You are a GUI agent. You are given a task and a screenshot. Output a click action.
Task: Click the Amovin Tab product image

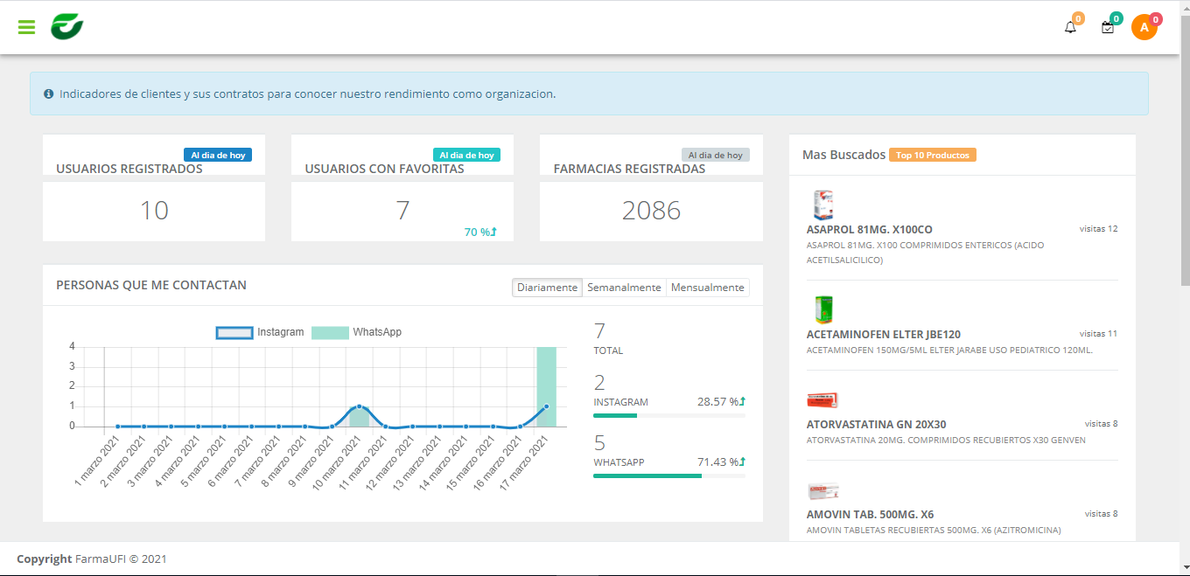tap(822, 490)
